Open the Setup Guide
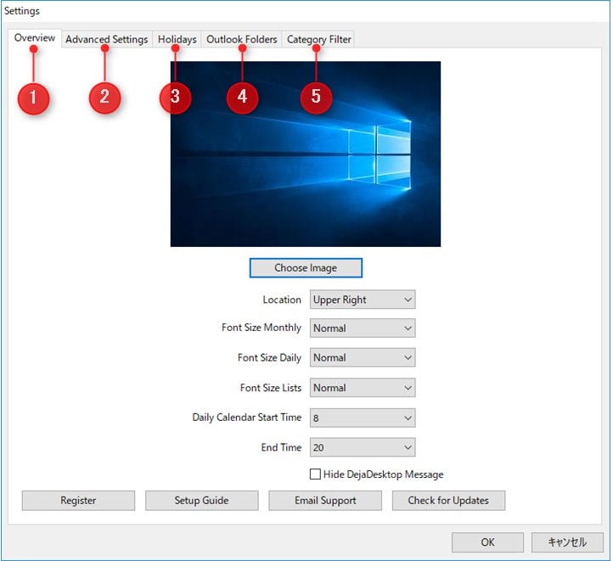Screen dimensions: 613x561 click(202, 501)
